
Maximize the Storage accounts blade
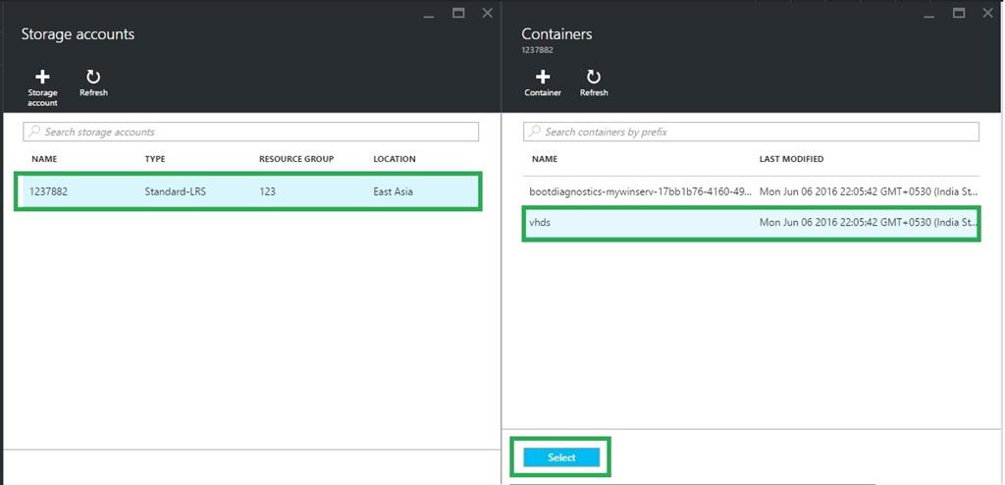pos(458,13)
